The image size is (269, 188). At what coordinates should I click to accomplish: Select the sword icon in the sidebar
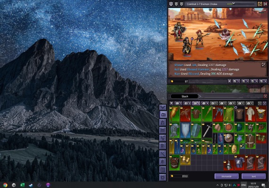[163, 154]
